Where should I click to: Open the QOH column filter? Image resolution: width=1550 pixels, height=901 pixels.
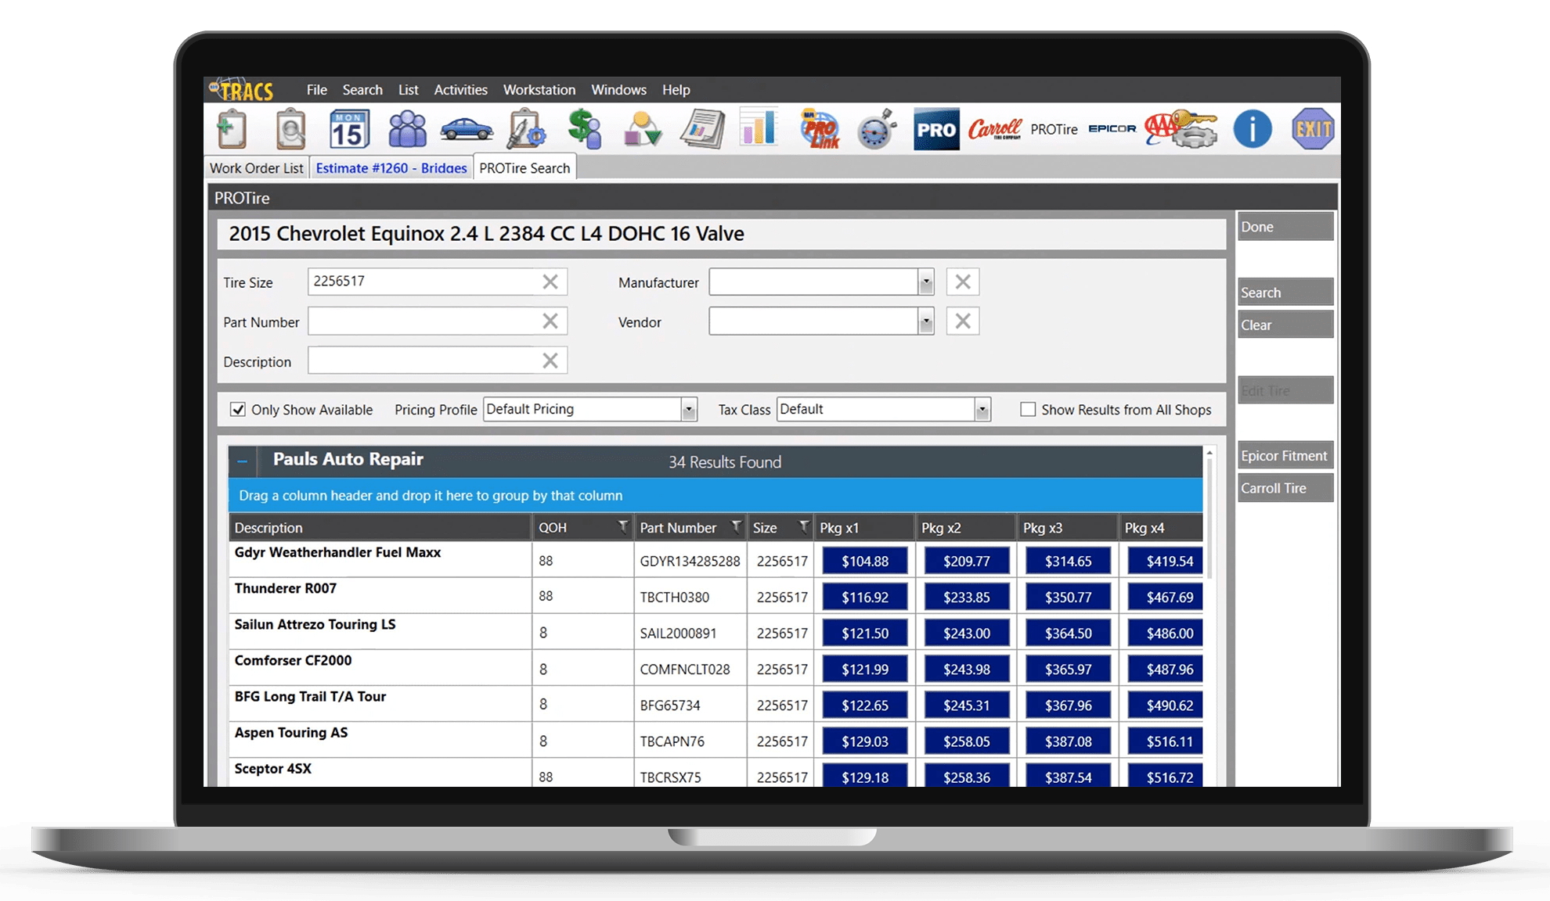pos(623,526)
